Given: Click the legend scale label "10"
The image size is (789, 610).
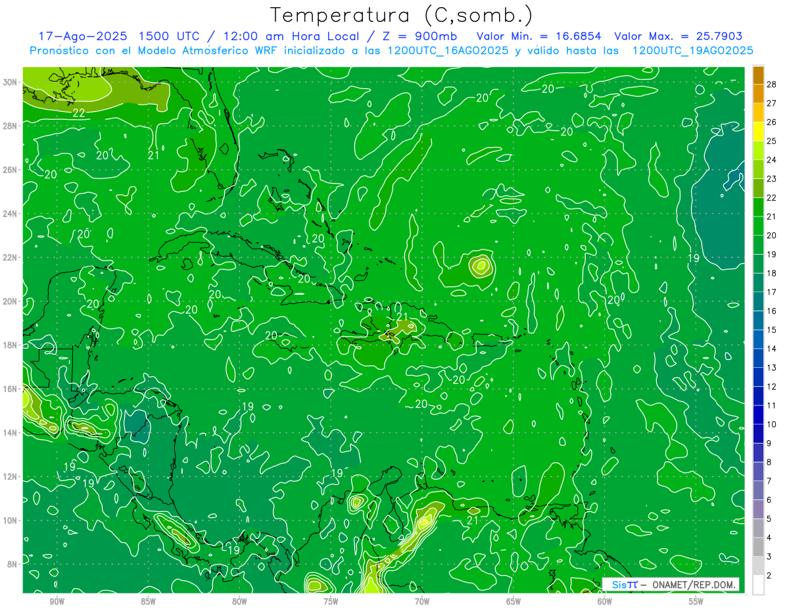Looking at the screenshot, I should (x=772, y=424).
